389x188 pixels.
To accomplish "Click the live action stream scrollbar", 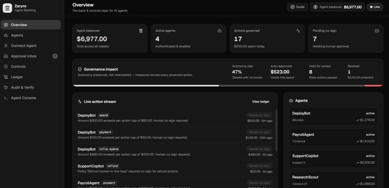I will (x=277, y=130).
